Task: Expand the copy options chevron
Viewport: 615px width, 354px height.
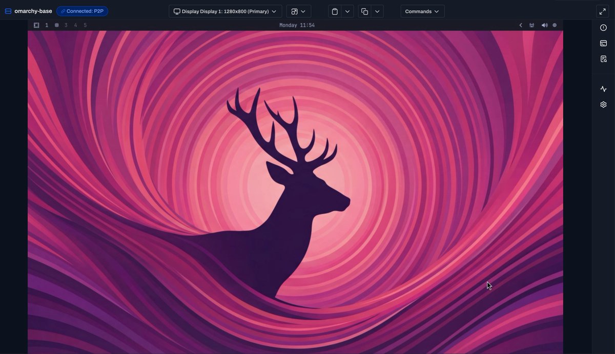Action: click(x=377, y=11)
